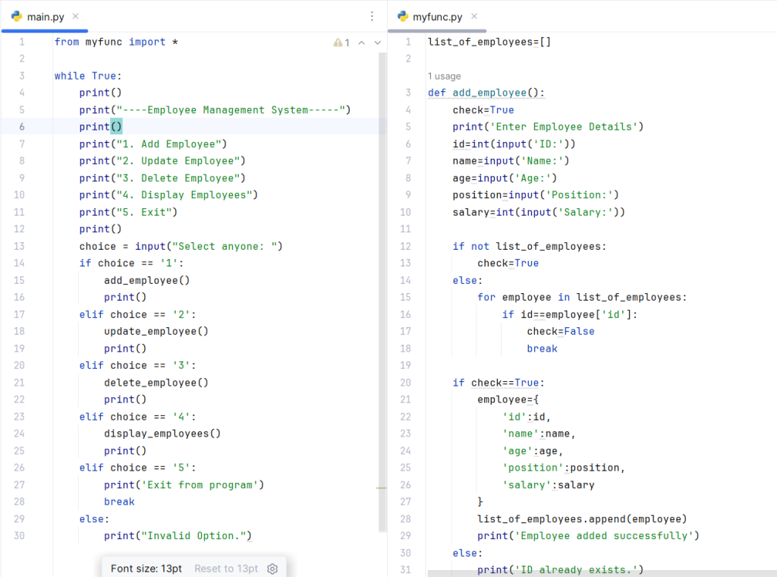Switch to the myfunc.py tab
This screenshot has height=577, width=777.
tap(437, 17)
